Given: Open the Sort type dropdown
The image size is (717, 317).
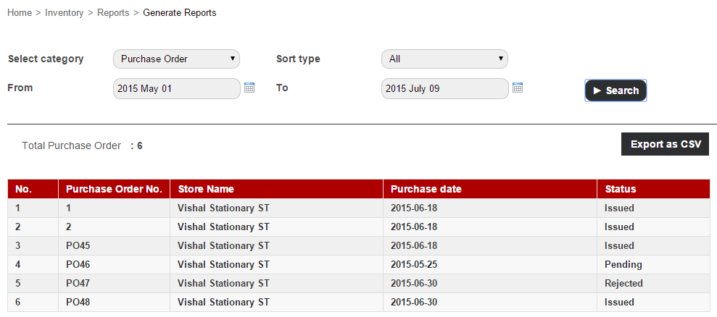Looking at the screenshot, I should pos(444,59).
